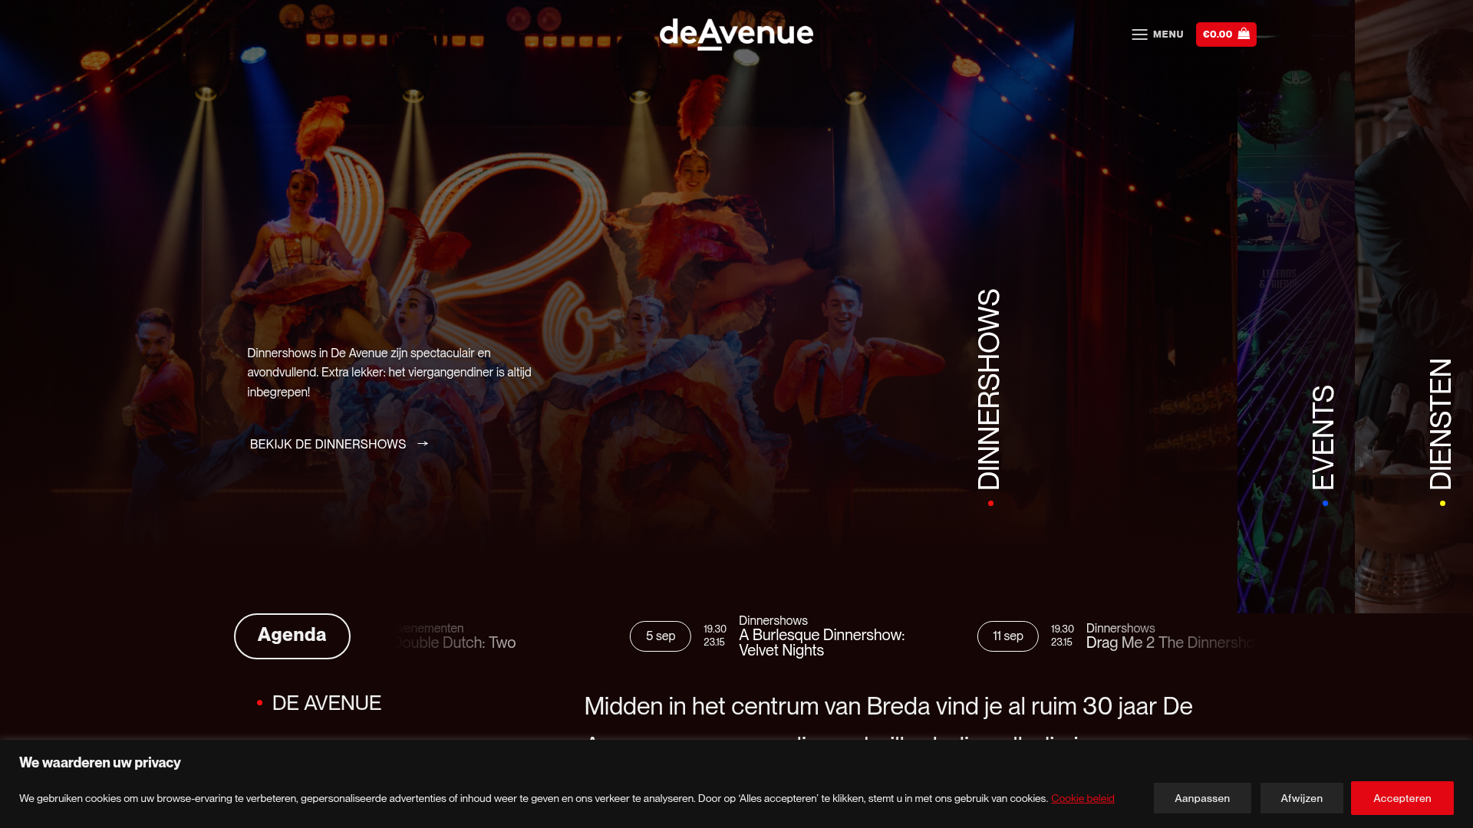1473x828 pixels.
Task: Open the shopping cart showing €0.00
Action: (1226, 34)
